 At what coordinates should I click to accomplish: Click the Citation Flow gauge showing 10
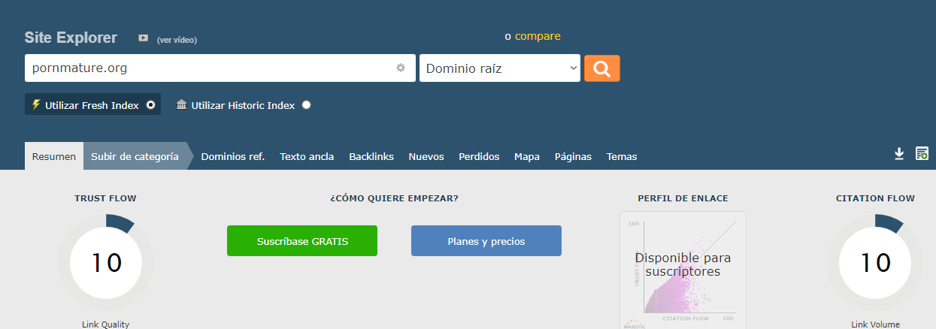point(875,262)
